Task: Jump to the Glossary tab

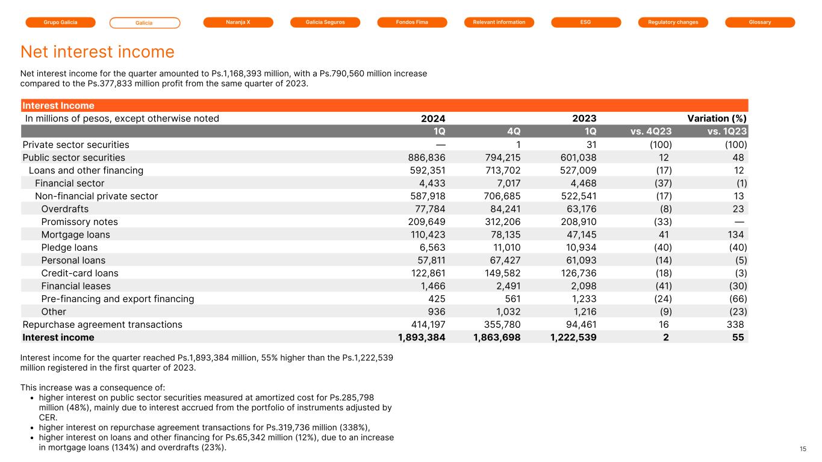Action: (x=760, y=22)
